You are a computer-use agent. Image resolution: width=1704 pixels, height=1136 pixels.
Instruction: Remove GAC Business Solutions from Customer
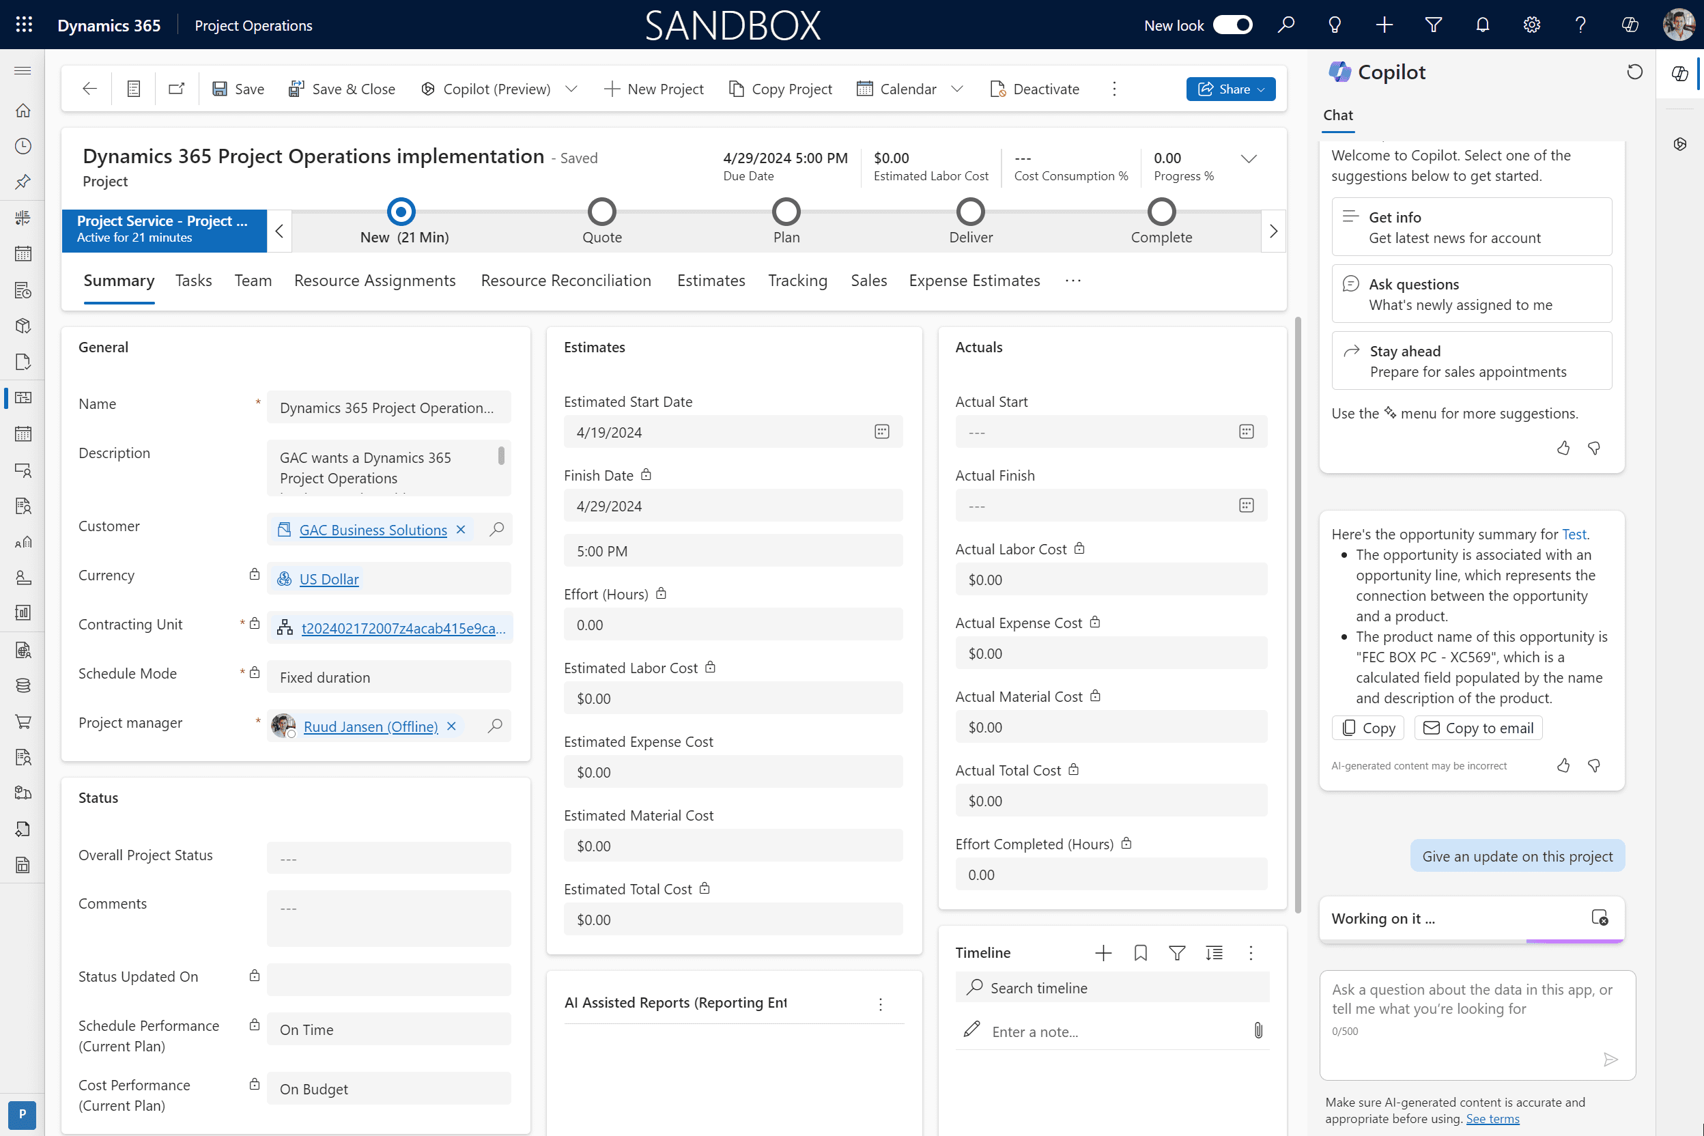tap(461, 530)
